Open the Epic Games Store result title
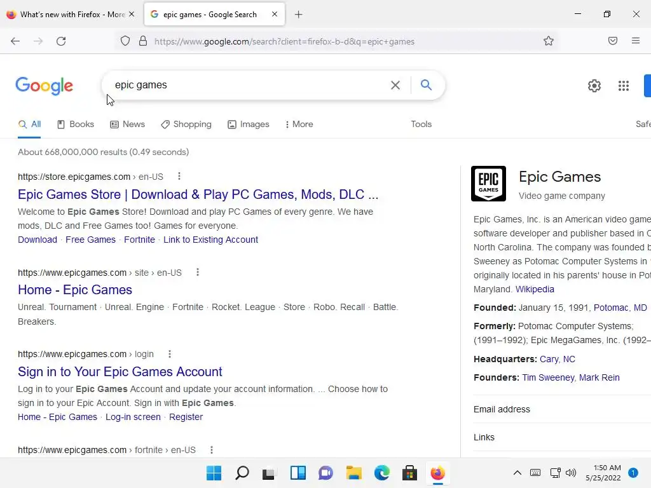This screenshot has height=488, width=651. pos(198,194)
